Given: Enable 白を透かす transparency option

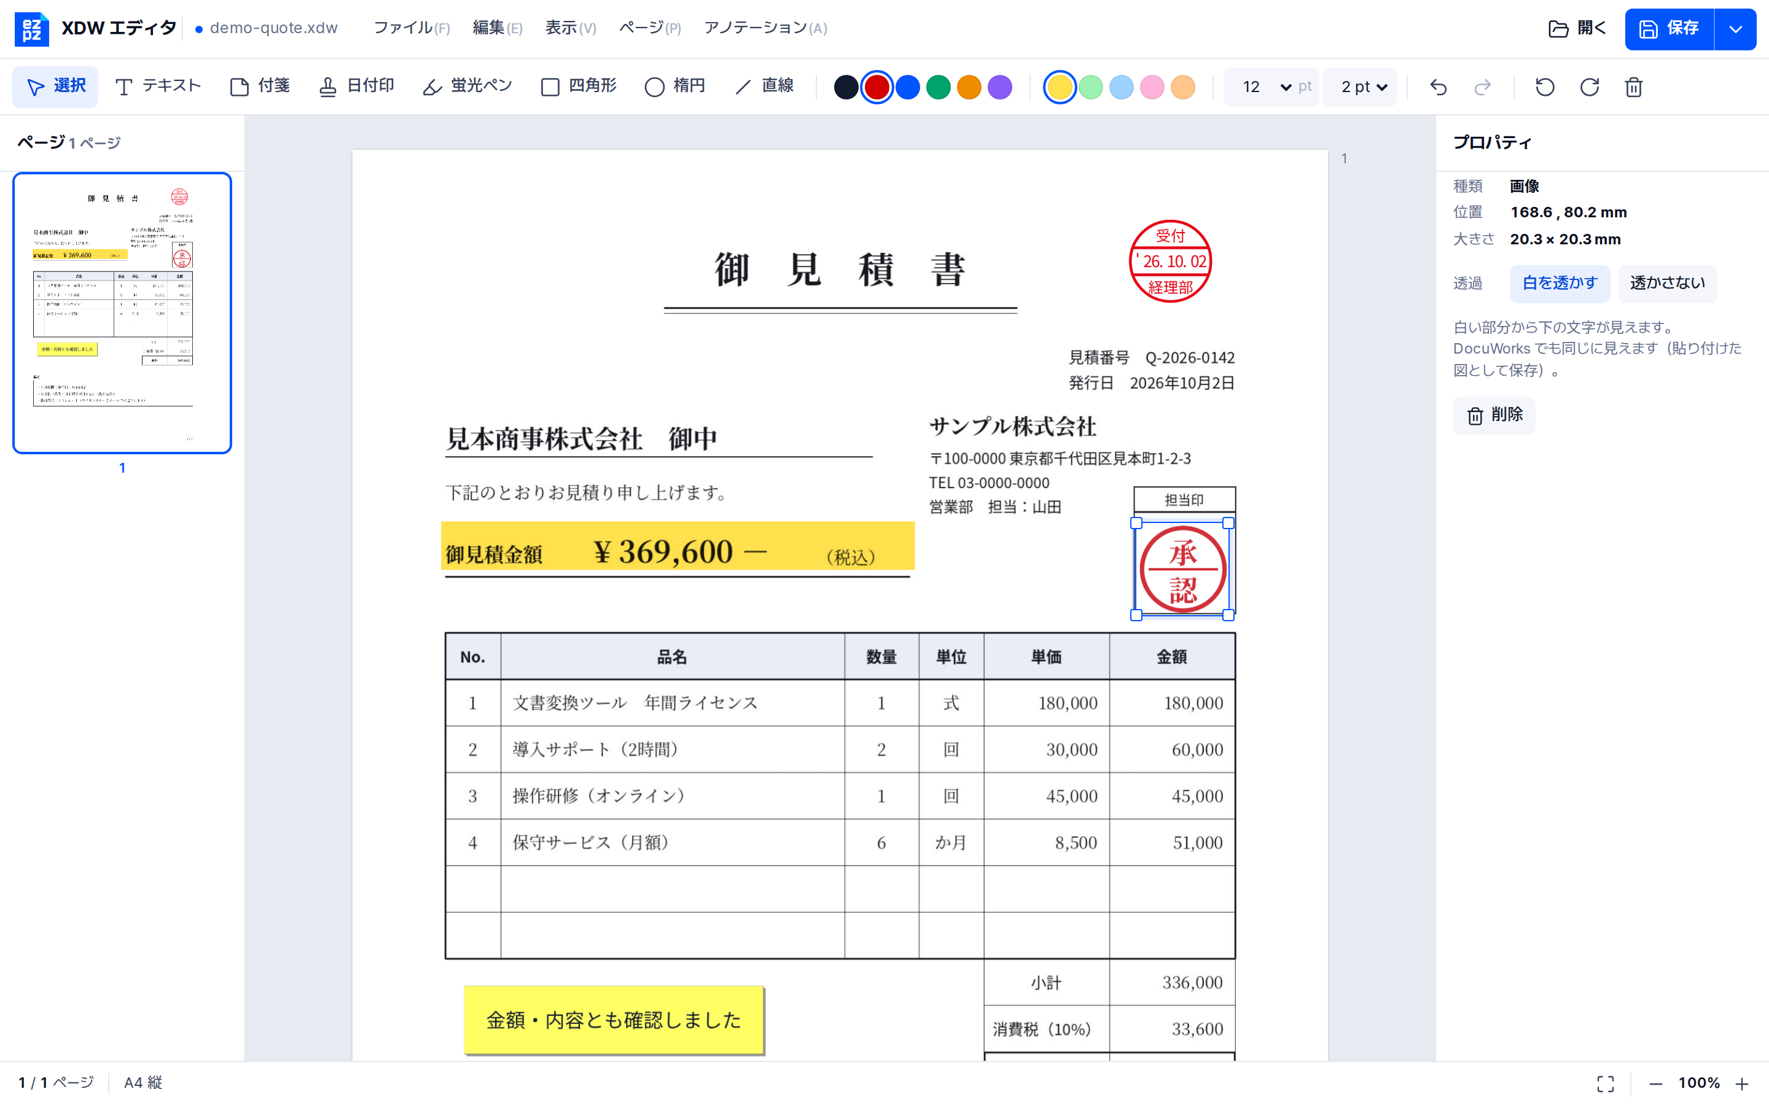Looking at the screenshot, I should tap(1559, 284).
